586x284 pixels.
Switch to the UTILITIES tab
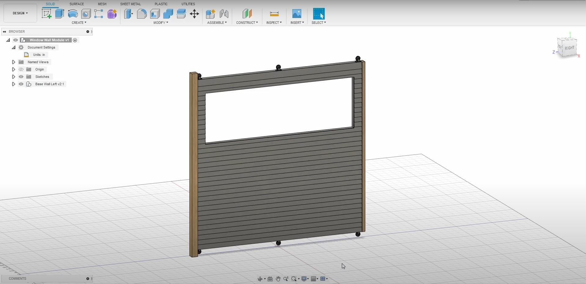click(x=188, y=4)
